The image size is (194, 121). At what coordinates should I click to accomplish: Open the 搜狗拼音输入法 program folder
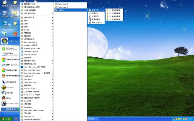(x=37, y=64)
